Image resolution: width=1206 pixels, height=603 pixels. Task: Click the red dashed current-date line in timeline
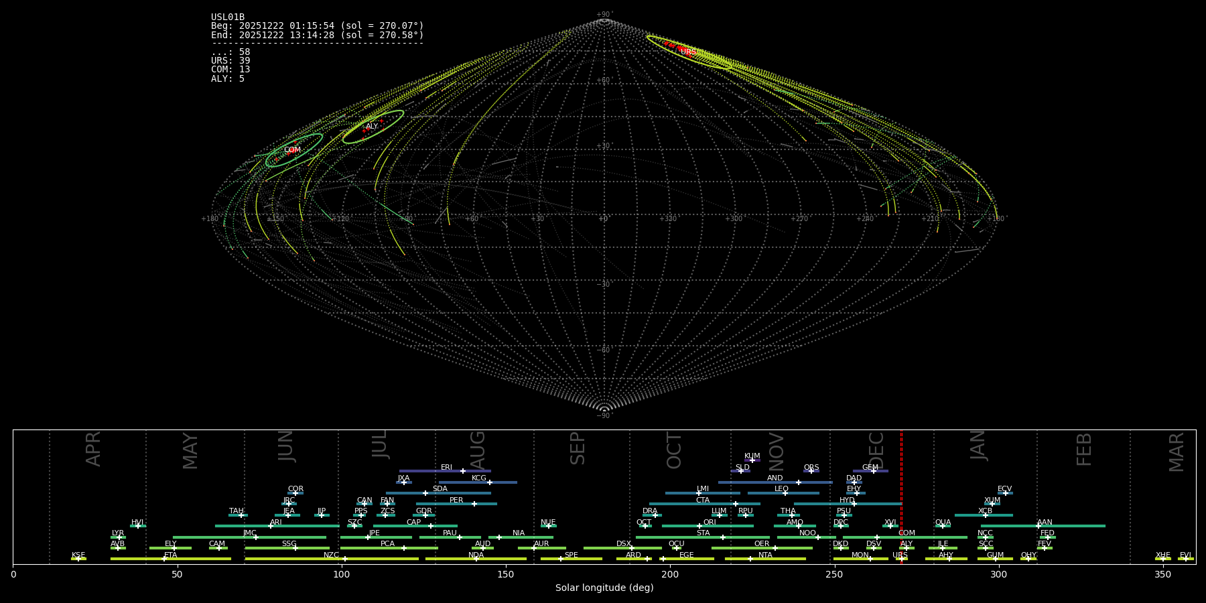coord(901,496)
